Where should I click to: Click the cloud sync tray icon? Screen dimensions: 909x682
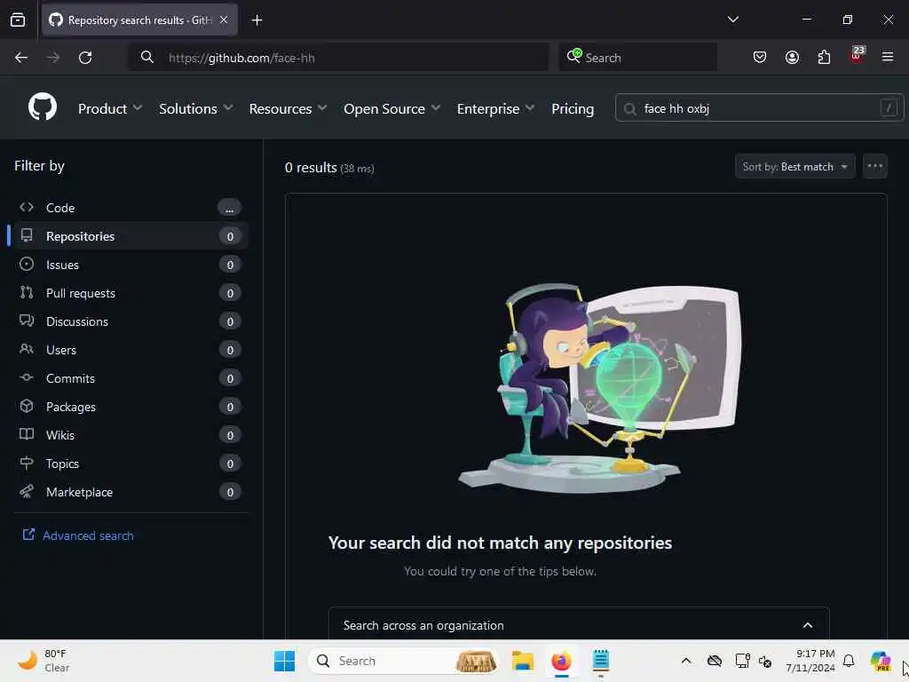(715, 661)
